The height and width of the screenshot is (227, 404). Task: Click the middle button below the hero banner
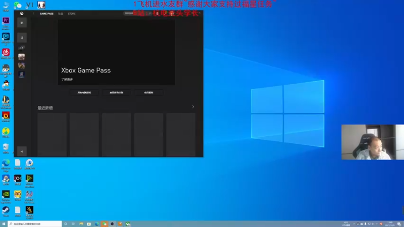click(x=117, y=92)
